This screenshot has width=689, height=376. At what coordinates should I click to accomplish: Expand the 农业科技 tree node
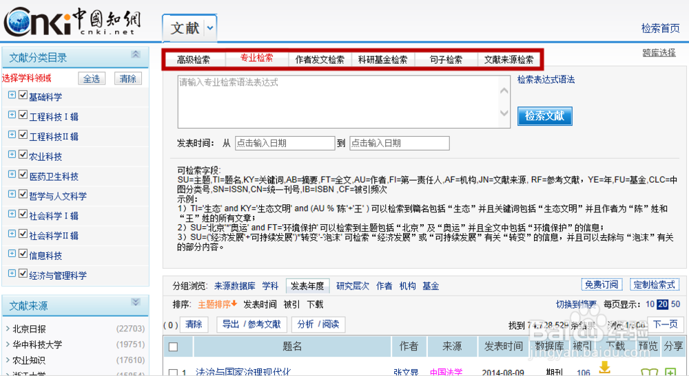(12, 154)
